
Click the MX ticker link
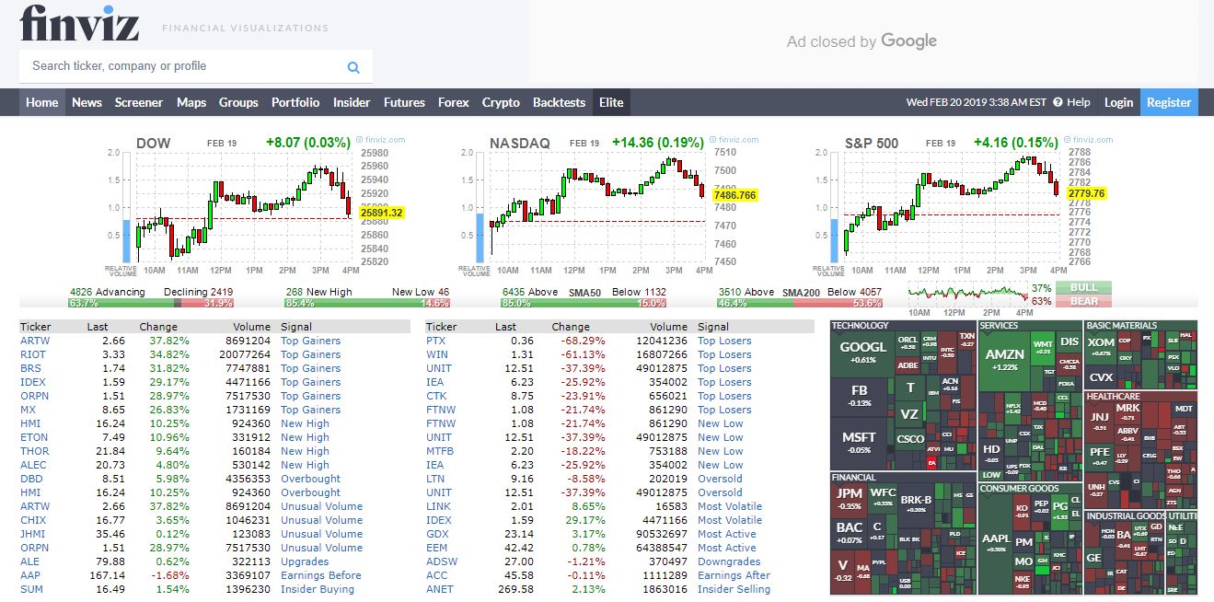click(29, 410)
